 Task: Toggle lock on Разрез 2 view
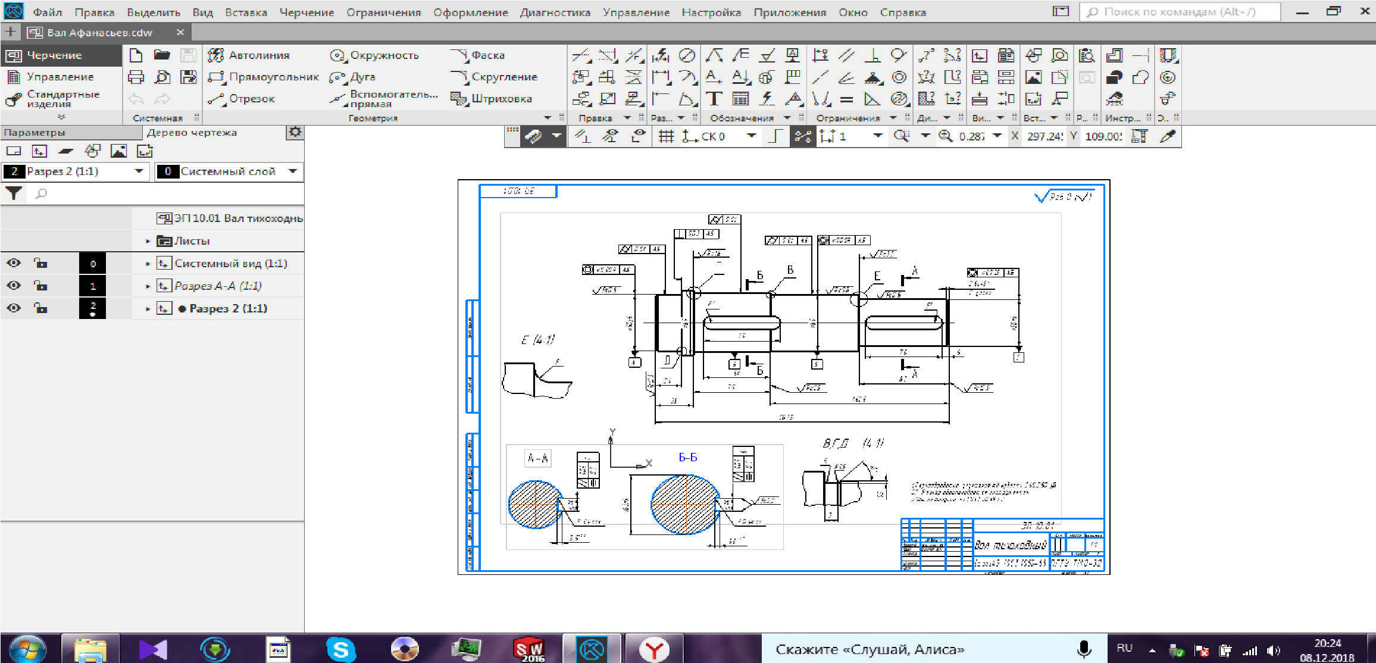pyautogui.click(x=40, y=308)
